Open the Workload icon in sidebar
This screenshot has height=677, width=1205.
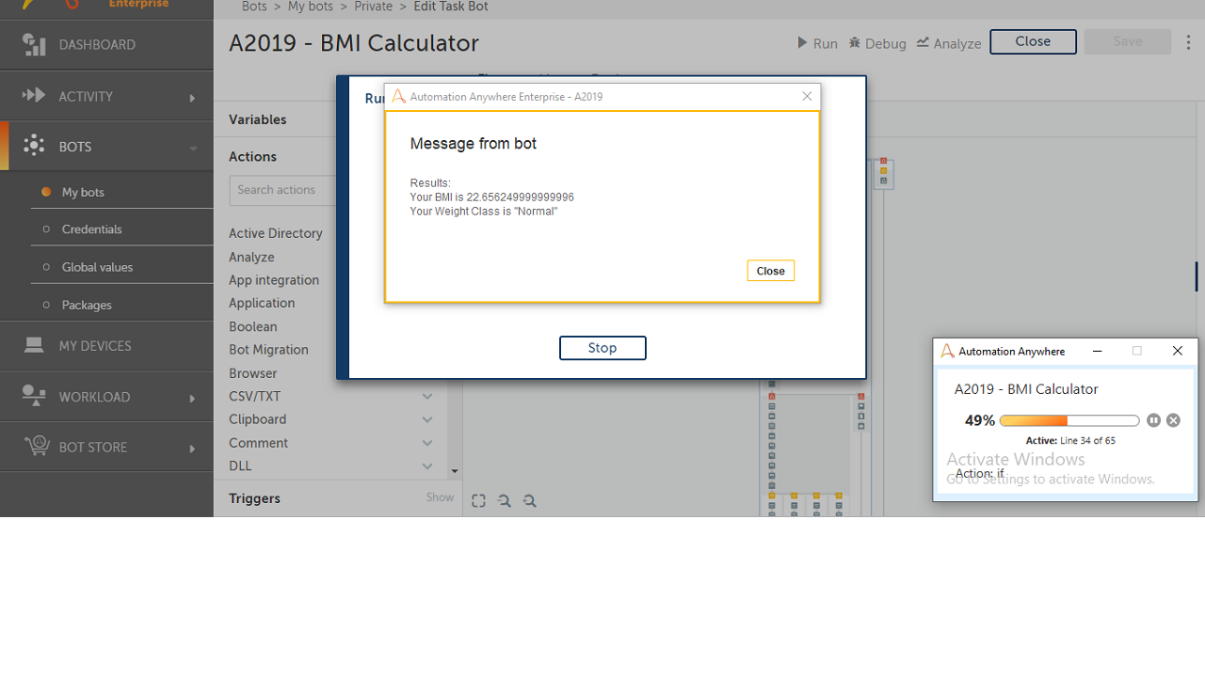click(34, 396)
